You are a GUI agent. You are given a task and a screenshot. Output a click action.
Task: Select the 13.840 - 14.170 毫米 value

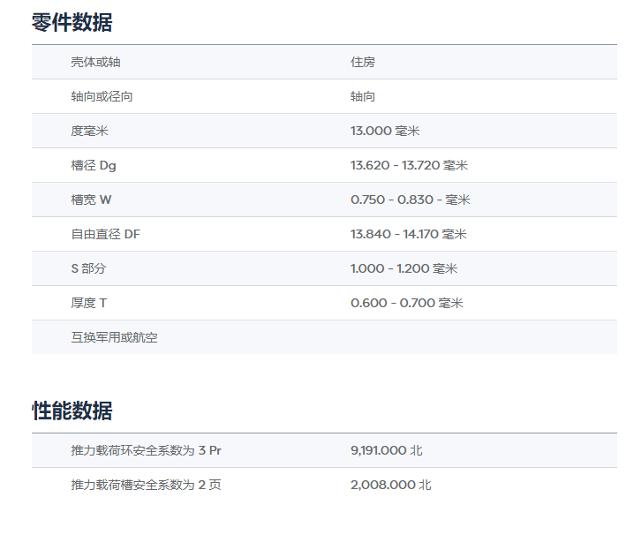pos(408,234)
